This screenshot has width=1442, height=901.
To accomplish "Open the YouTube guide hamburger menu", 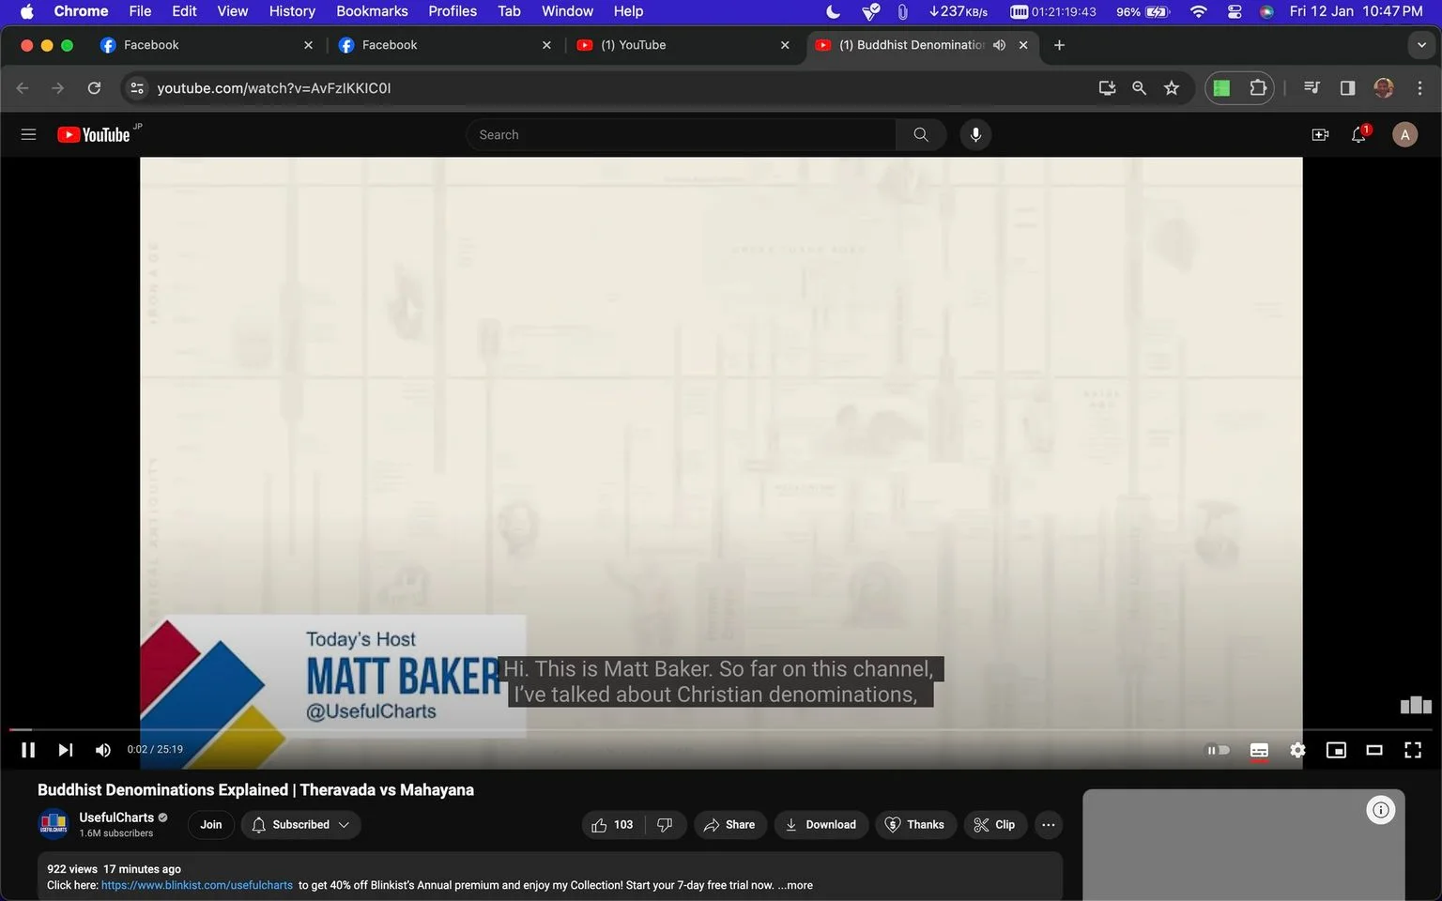I will point(29,135).
